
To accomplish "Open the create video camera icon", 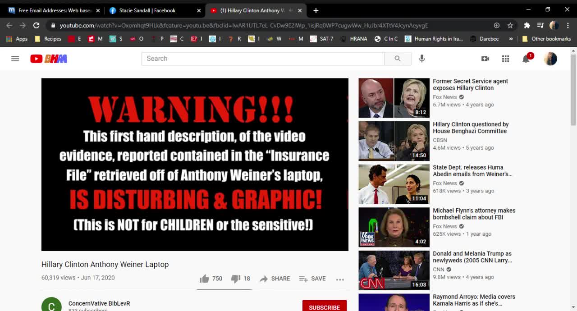I will click(x=485, y=59).
